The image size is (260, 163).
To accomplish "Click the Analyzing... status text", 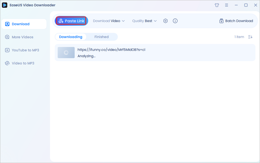I will [x=87, y=56].
